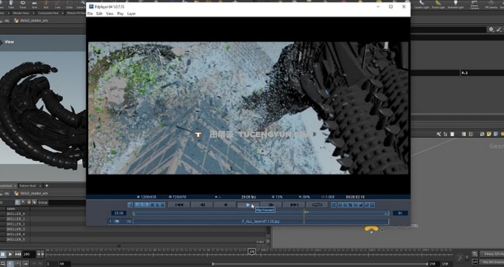
Task: Toggle the alpha channel A button
Action: click(x=153, y=205)
